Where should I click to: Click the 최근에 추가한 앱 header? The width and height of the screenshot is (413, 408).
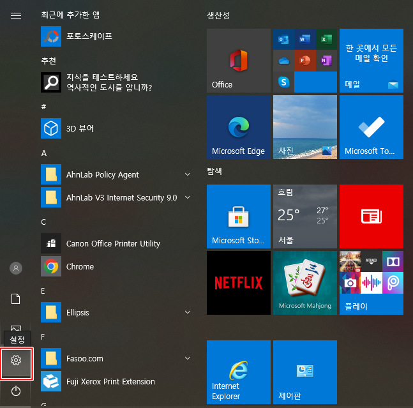[70, 15]
